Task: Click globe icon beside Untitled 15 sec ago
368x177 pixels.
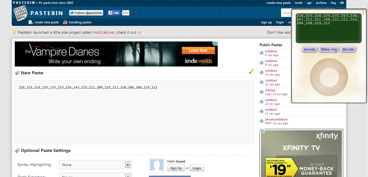Action: pos(262,102)
